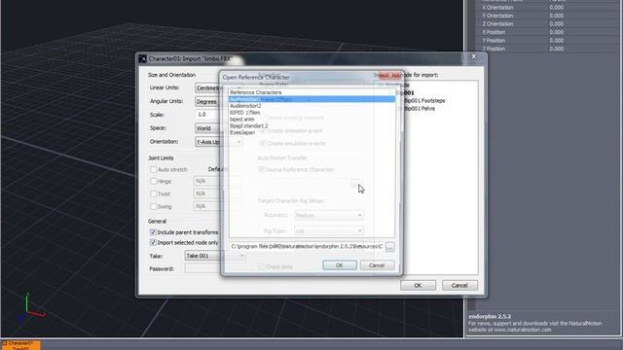623x350 pixels.
Task: Select Audiomotion1 in the reference character list
Action: point(311,99)
